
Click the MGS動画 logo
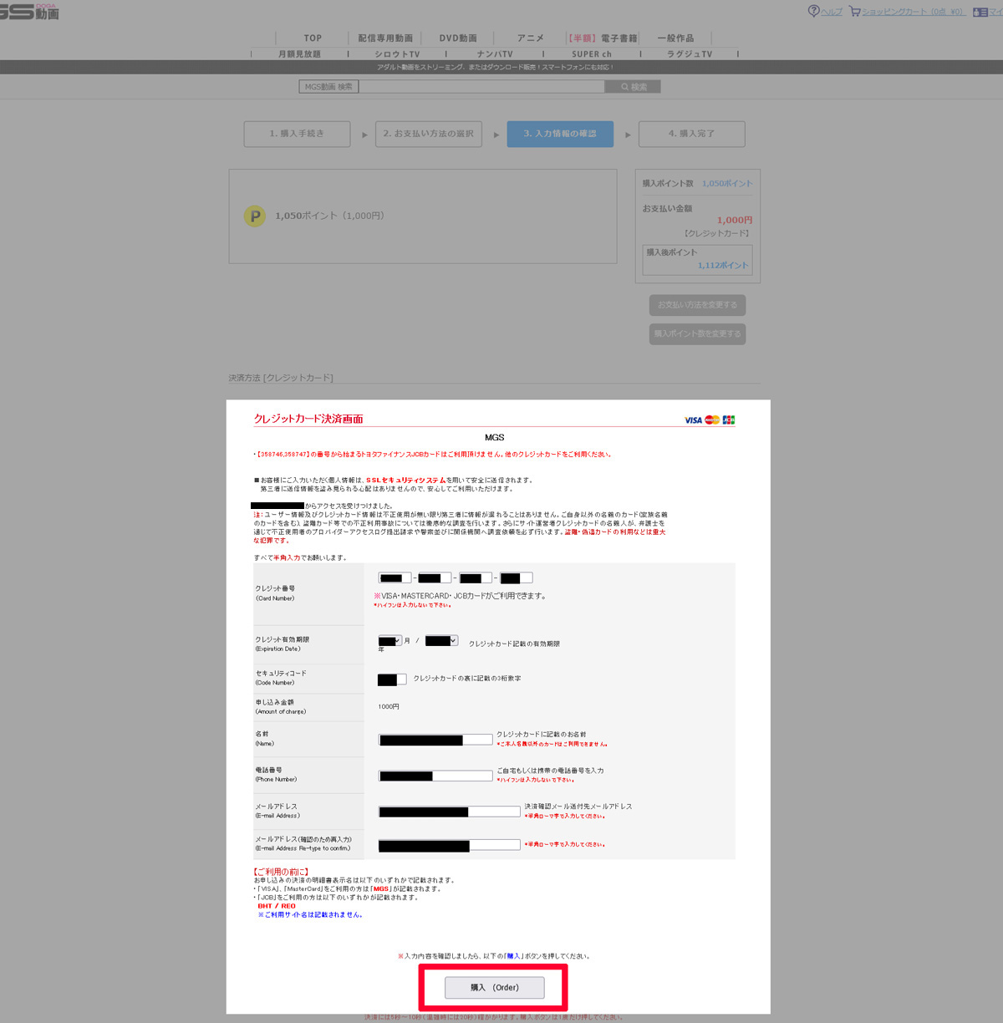coord(29,11)
